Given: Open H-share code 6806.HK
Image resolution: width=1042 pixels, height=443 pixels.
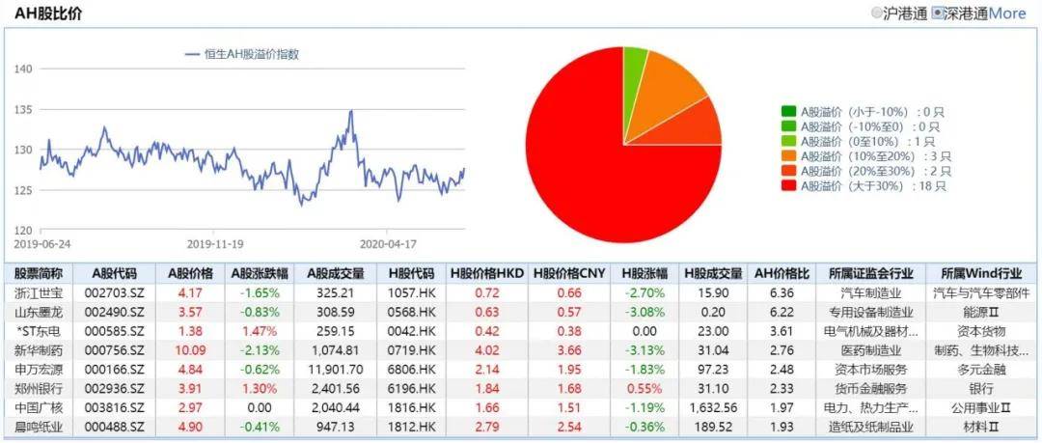Looking at the screenshot, I should coord(414,370).
